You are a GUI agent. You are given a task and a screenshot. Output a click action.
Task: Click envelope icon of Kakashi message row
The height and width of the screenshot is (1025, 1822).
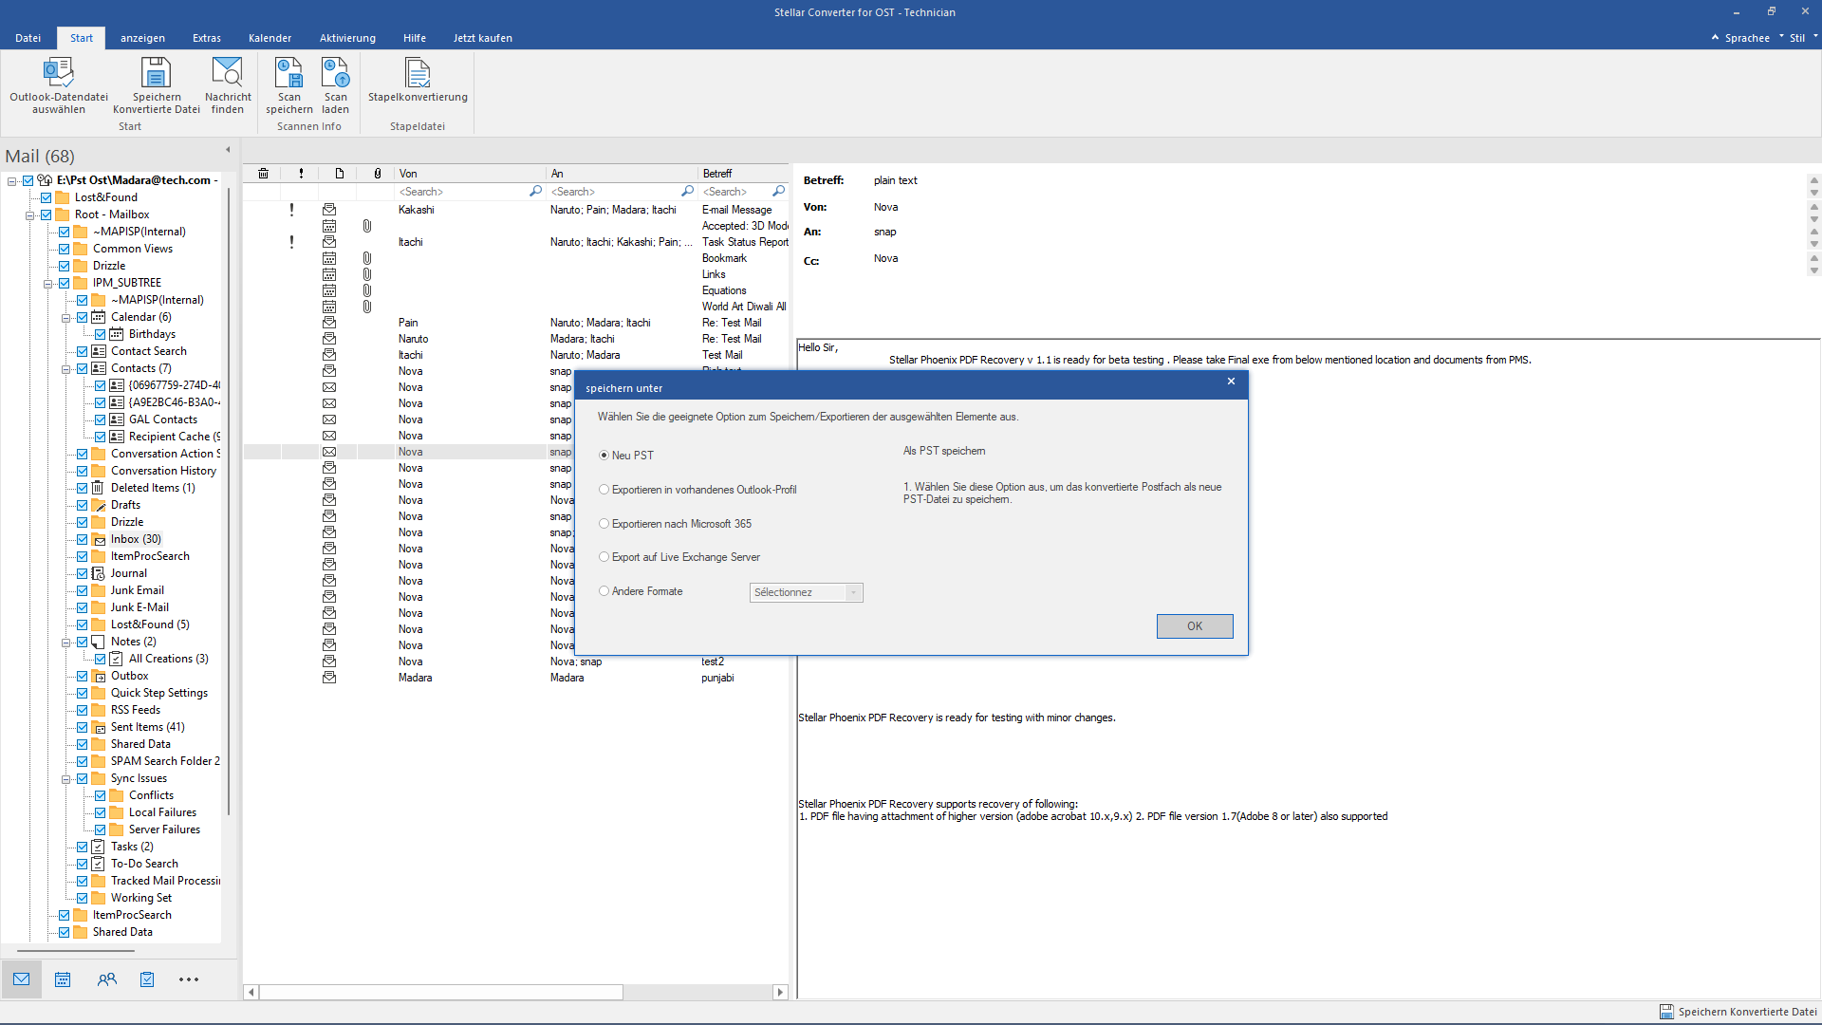[329, 210]
